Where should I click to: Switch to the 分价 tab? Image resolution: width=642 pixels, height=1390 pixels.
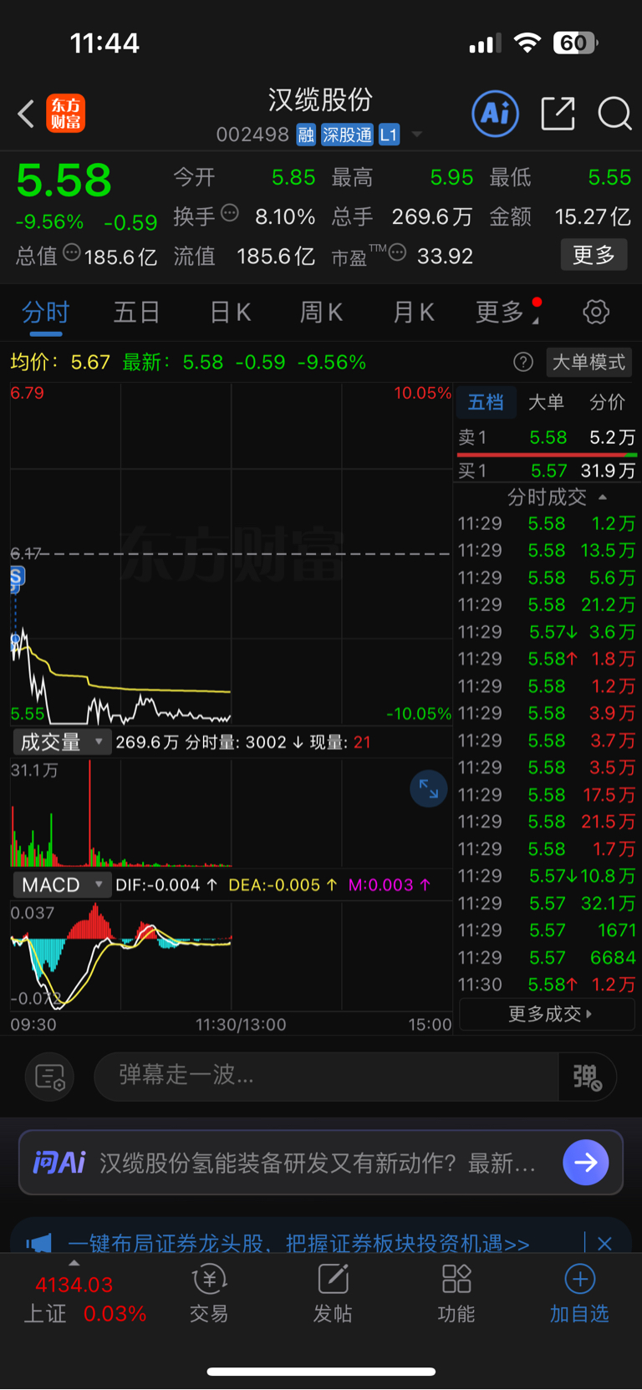608,403
